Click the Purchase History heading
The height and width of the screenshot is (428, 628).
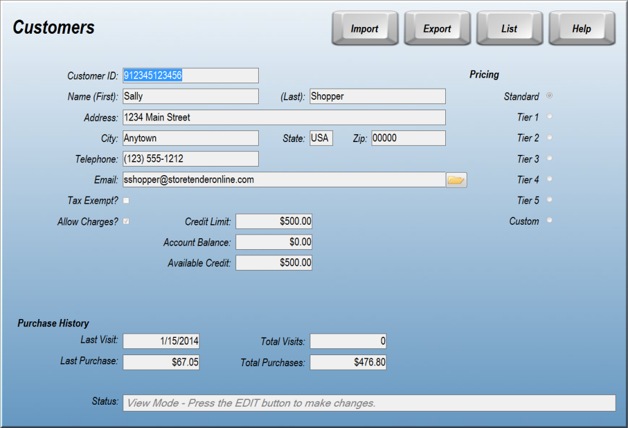[53, 323]
